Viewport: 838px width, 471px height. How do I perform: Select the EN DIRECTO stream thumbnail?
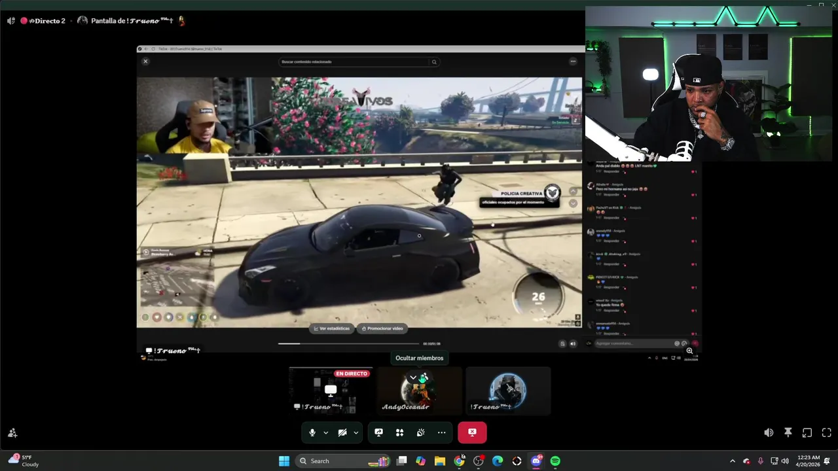click(x=331, y=391)
